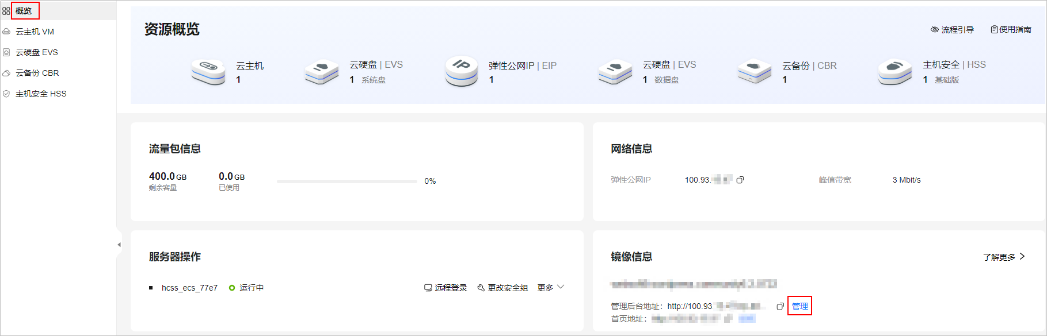
Task: Click the shield icon beside 主机安全 HSS
Action: pyautogui.click(x=6, y=94)
